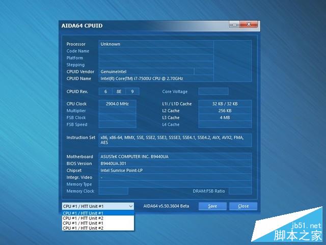Click the L1I / L1D Cache value '32 KB / 32 KB'
The width and height of the screenshot is (326, 245).
tap(225, 104)
